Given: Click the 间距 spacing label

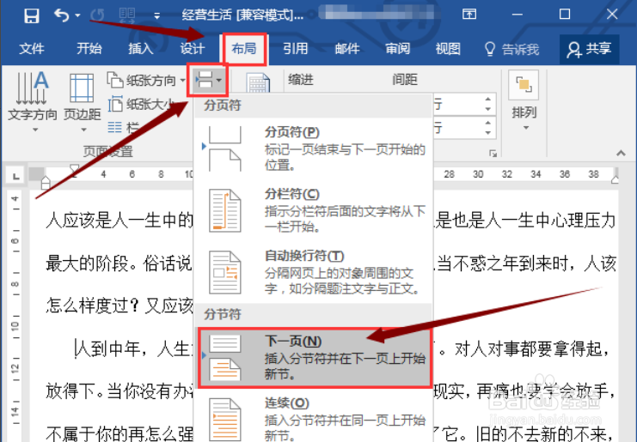Looking at the screenshot, I should click(405, 80).
